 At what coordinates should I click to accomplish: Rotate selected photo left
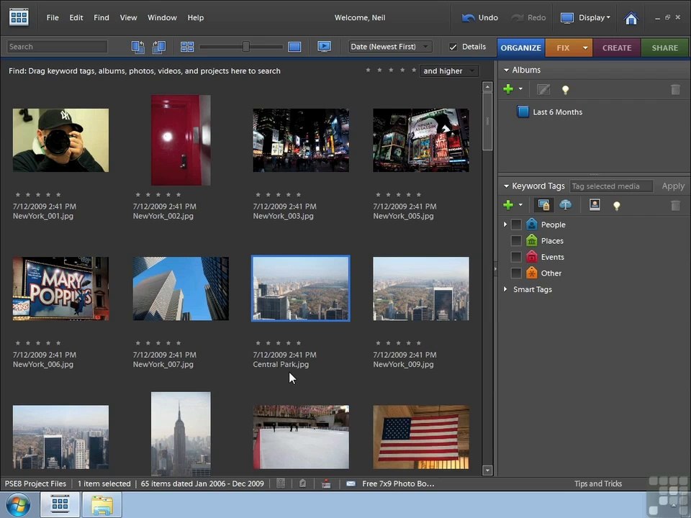point(138,47)
